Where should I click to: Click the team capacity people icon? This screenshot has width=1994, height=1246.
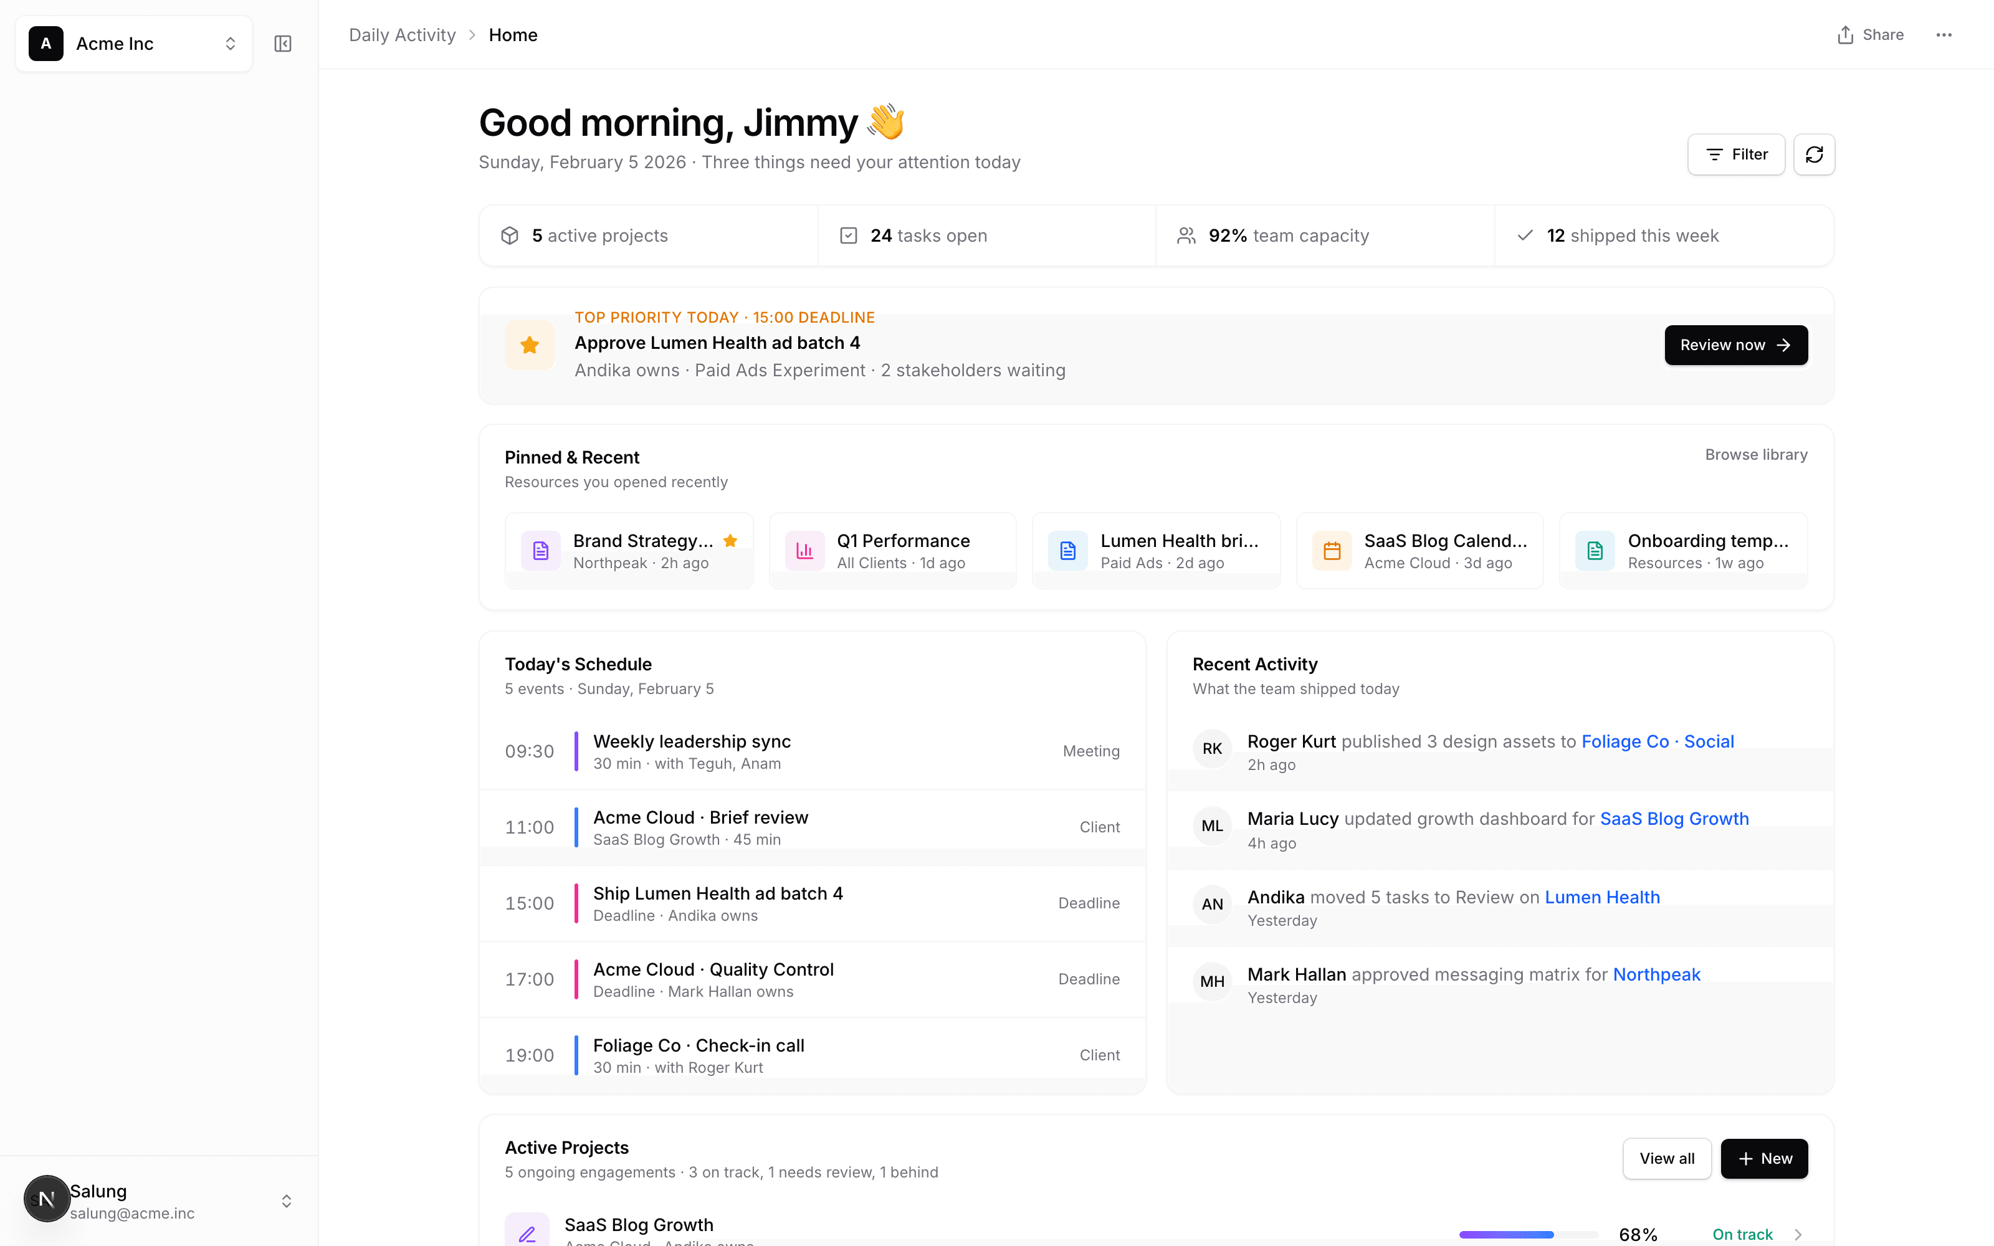pyautogui.click(x=1186, y=235)
